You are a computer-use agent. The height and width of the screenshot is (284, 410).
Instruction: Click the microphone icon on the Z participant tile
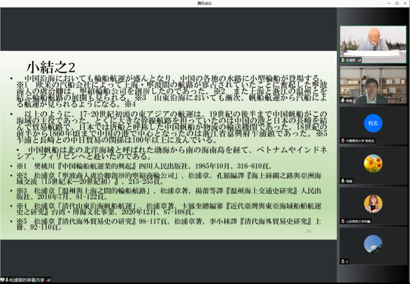click(x=343, y=261)
